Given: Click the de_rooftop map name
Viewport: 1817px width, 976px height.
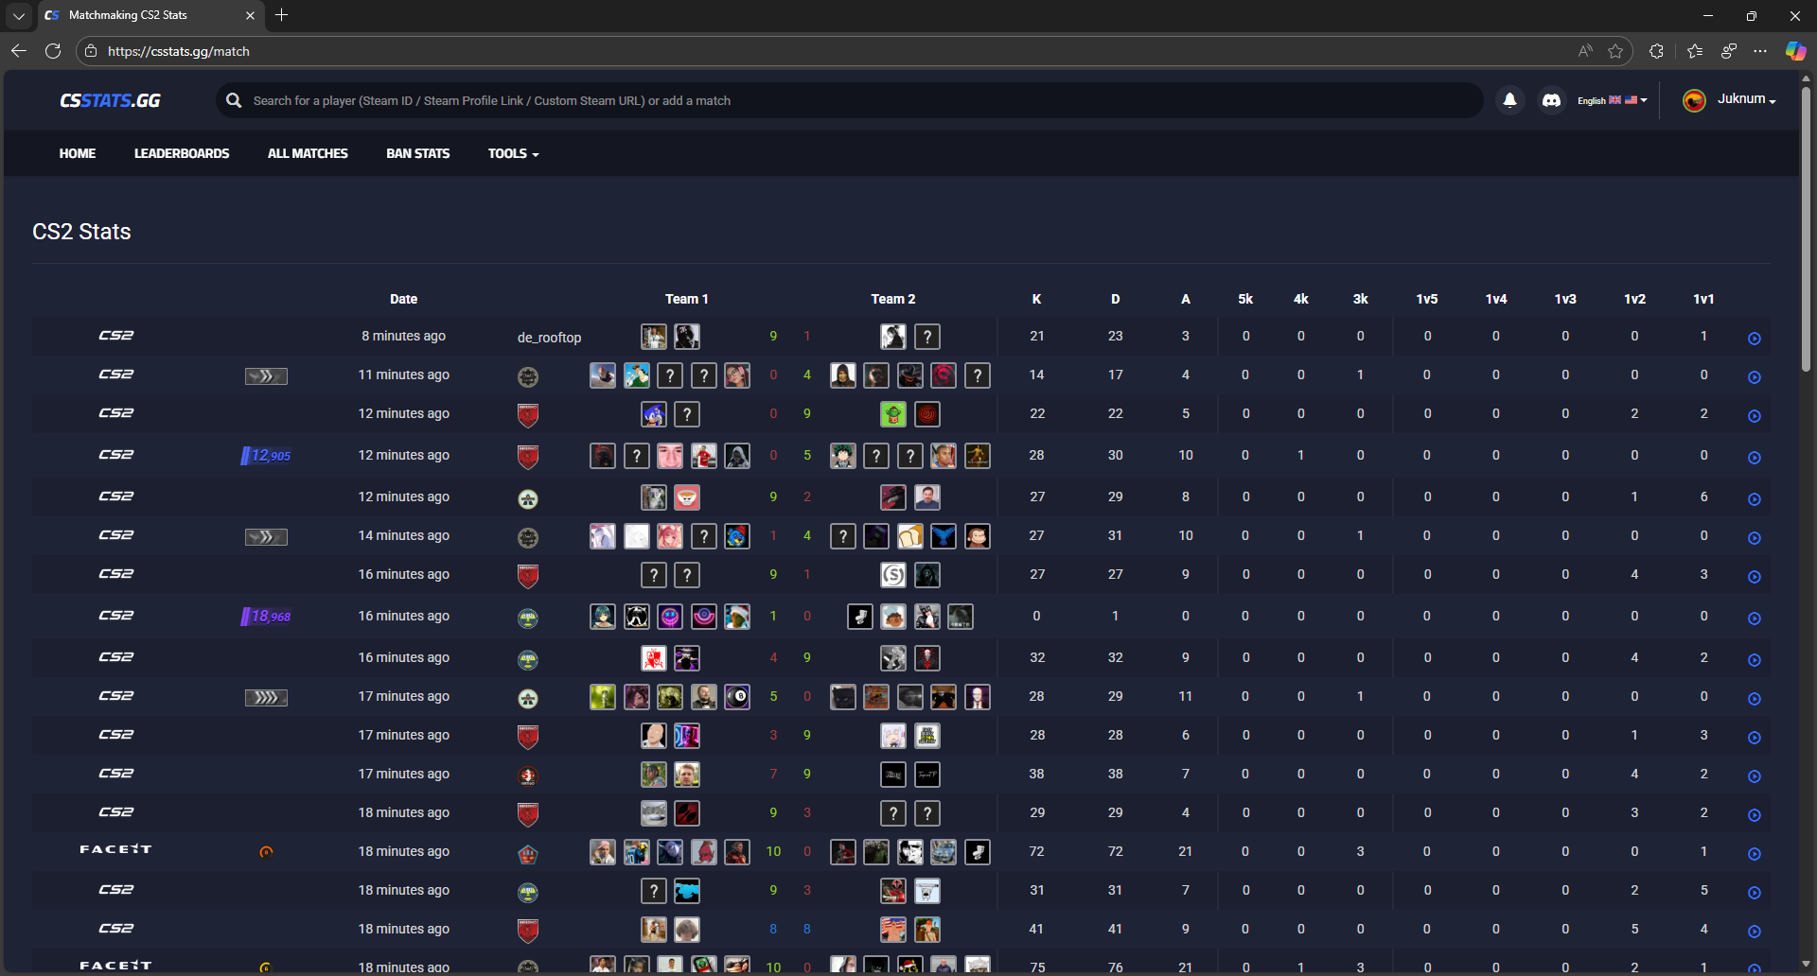Looking at the screenshot, I should (549, 338).
